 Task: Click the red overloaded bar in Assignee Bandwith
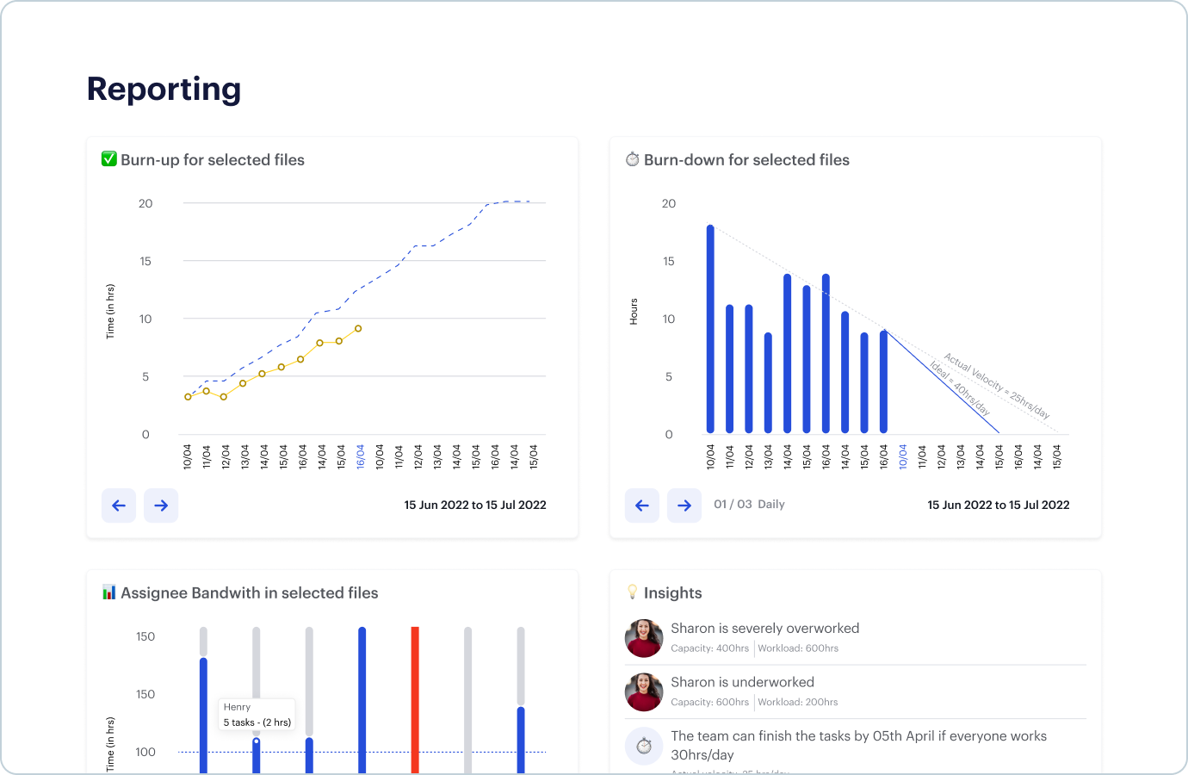(x=415, y=699)
